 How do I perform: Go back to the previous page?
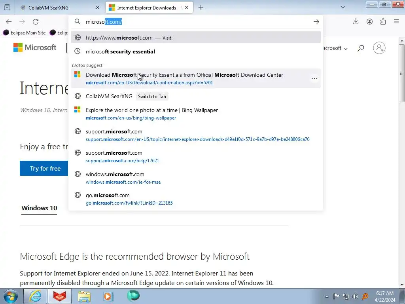coord(9,22)
